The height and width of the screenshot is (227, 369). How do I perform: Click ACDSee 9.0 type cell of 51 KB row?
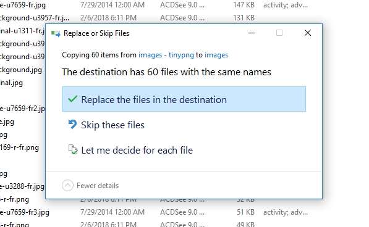pyautogui.click(x=182, y=212)
